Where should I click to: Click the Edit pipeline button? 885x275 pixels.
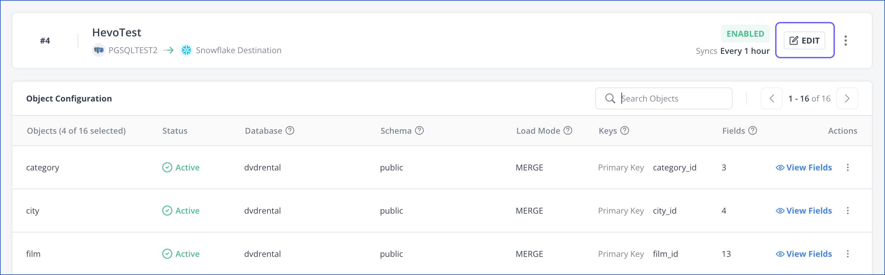tap(804, 40)
